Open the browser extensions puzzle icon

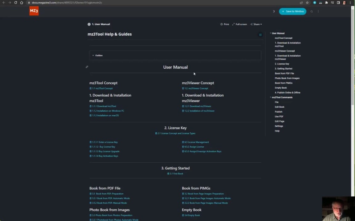pyautogui.click(x=326, y=3)
